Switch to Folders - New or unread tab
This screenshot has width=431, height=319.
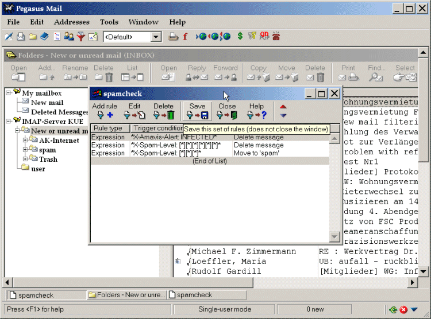tap(127, 295)
